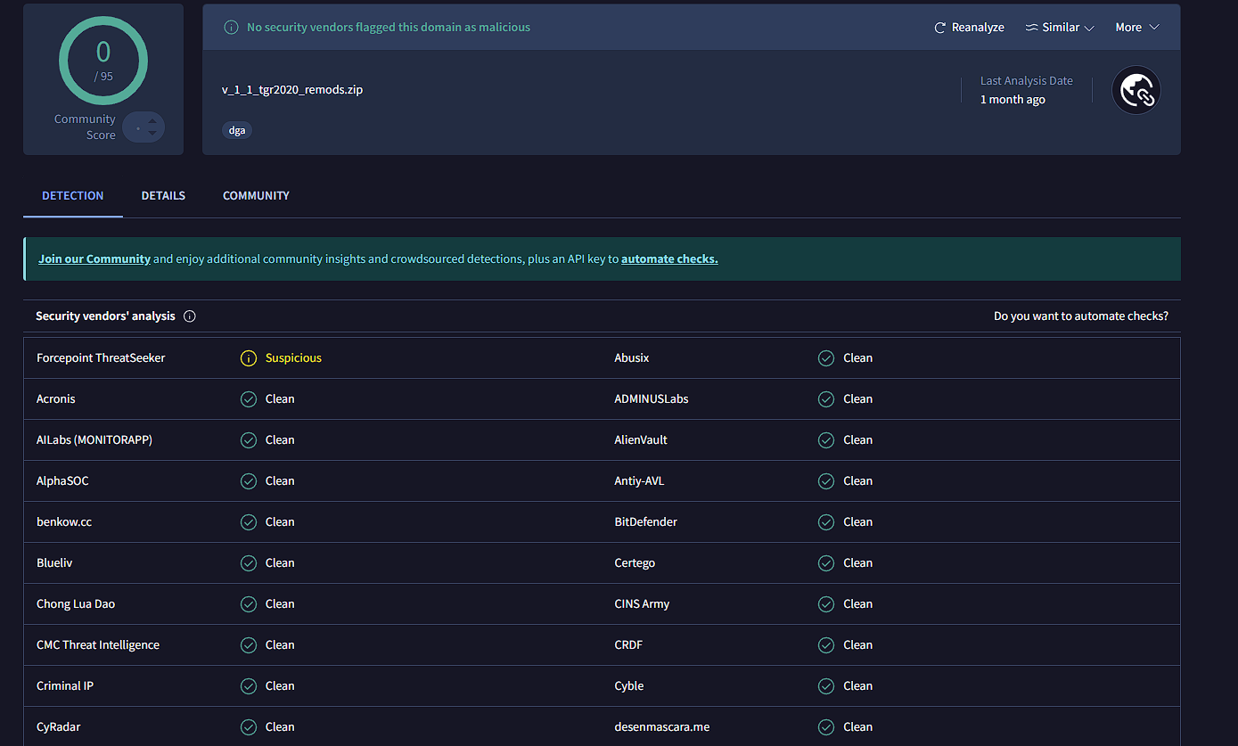Click the globe link domain icon
The width and height of the screenshot is (1238, 746).
(x=1136, y=90)
